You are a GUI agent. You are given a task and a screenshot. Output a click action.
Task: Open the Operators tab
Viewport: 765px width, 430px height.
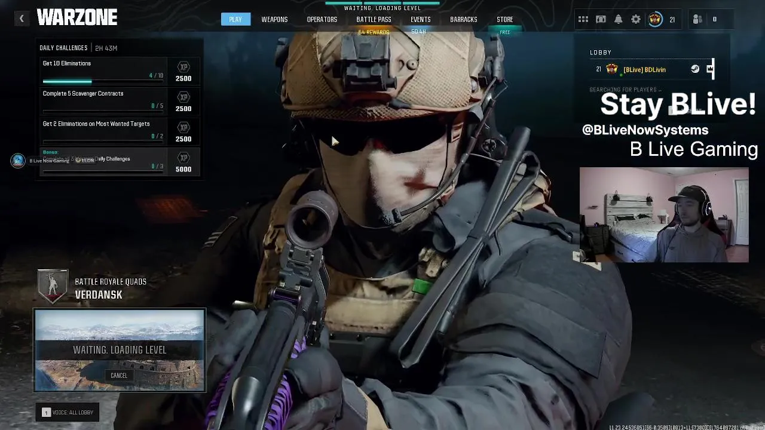click(322, 19)
